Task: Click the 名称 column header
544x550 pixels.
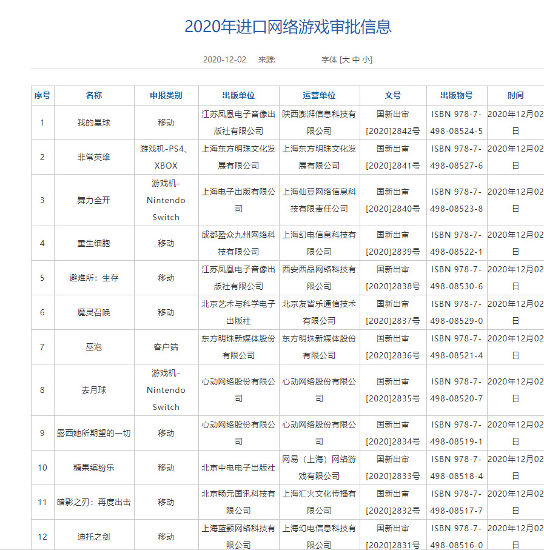Action: click(x=94, y=95)
